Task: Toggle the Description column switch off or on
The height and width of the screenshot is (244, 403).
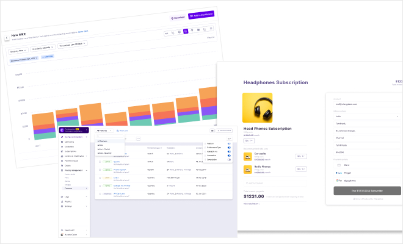Action: (x=228, y=160)
